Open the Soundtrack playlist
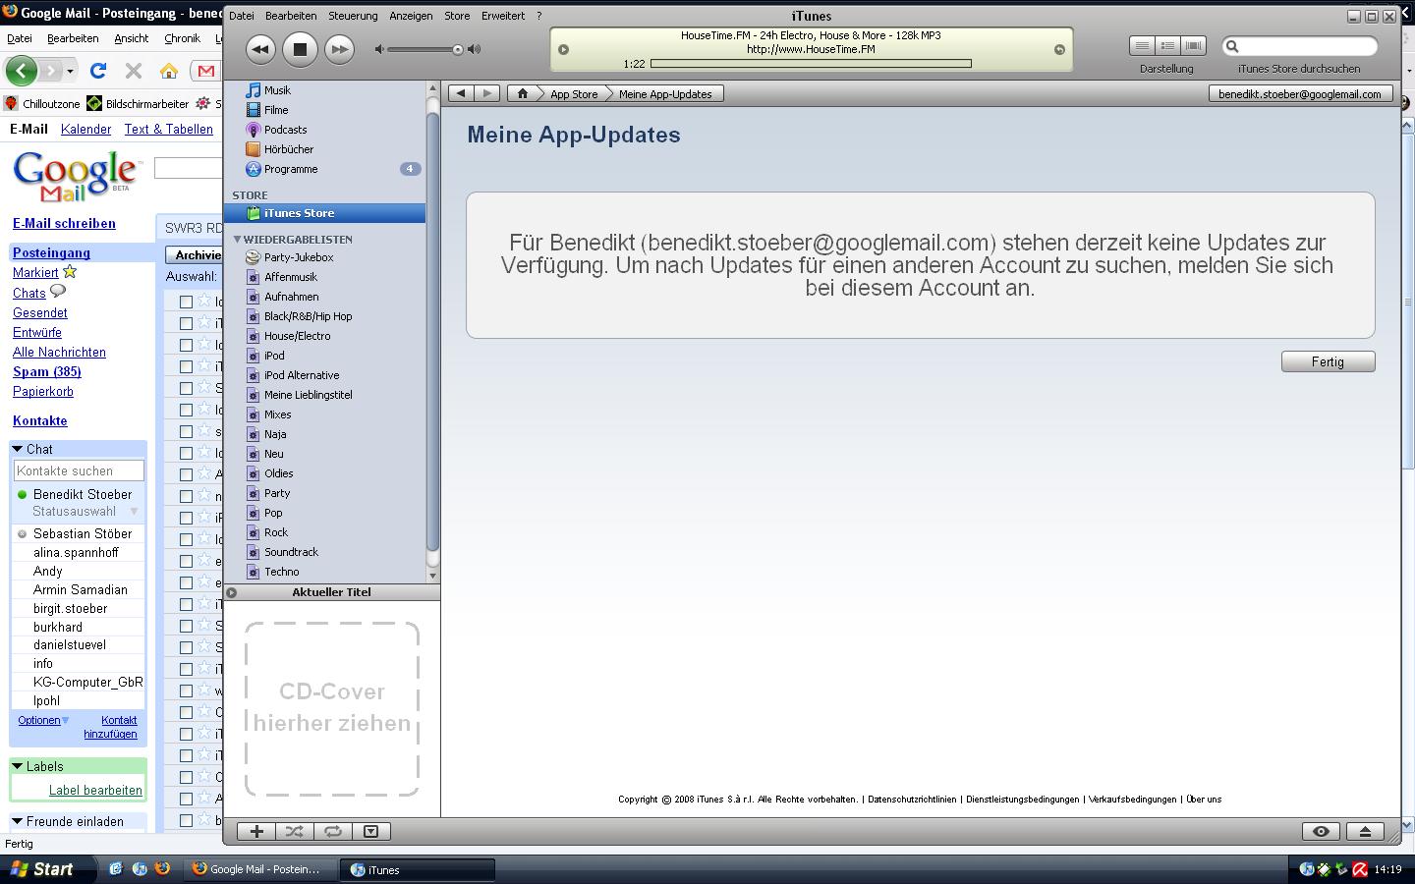The image size is (1415, 884). tap(291, 552)
